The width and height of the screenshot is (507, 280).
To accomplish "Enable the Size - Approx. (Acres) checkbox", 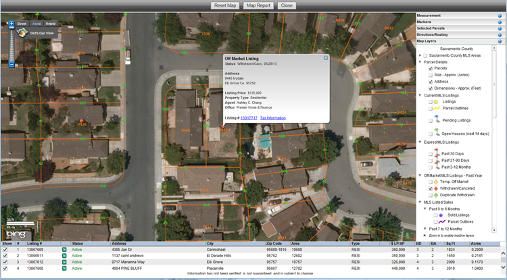I will tap(431, 75).
